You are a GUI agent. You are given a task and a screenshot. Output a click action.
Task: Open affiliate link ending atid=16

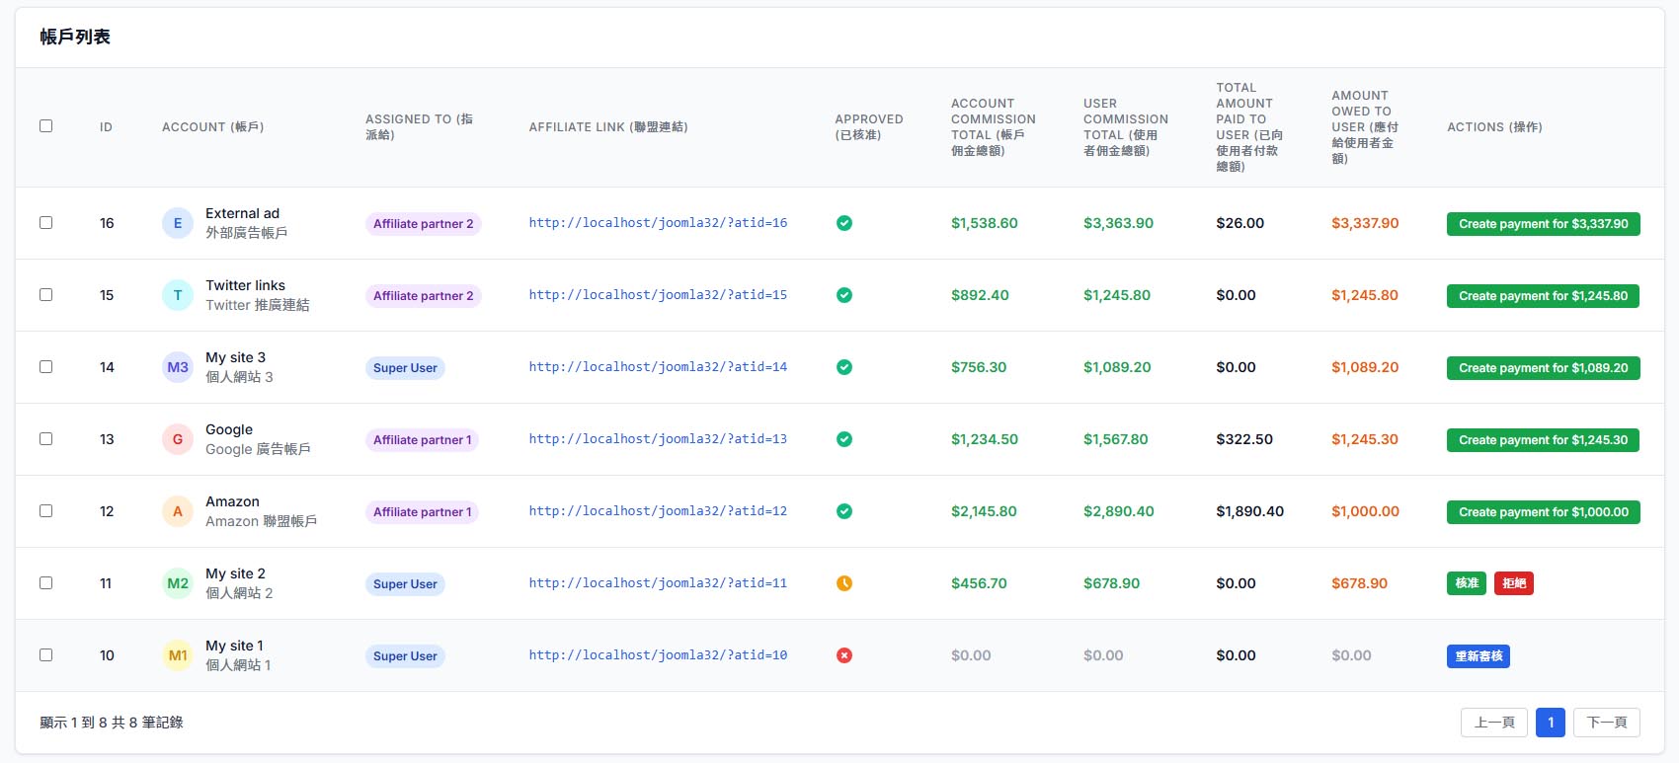tap(658, 223)
